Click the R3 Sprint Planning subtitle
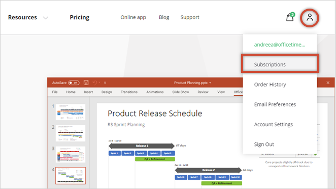Viewport: 336px width, 189px height. tap(126, 125)
